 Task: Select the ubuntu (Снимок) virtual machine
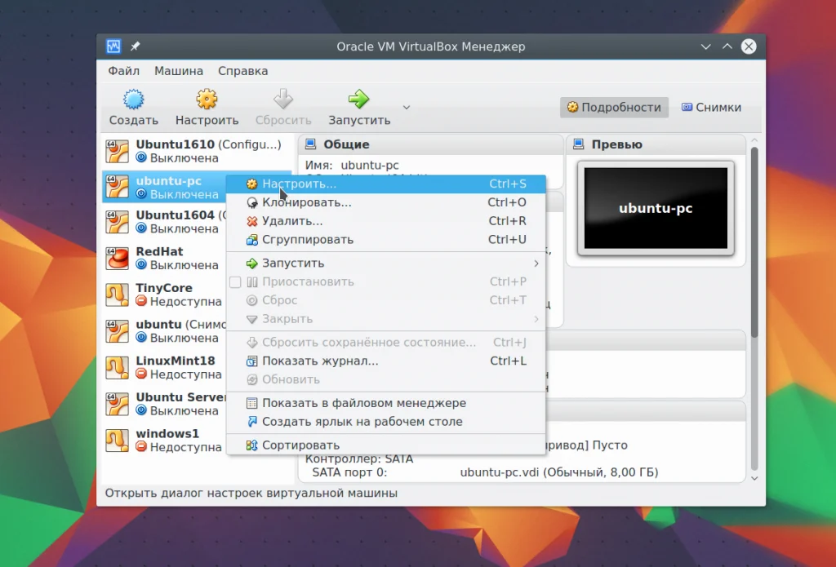pos(164,331)
